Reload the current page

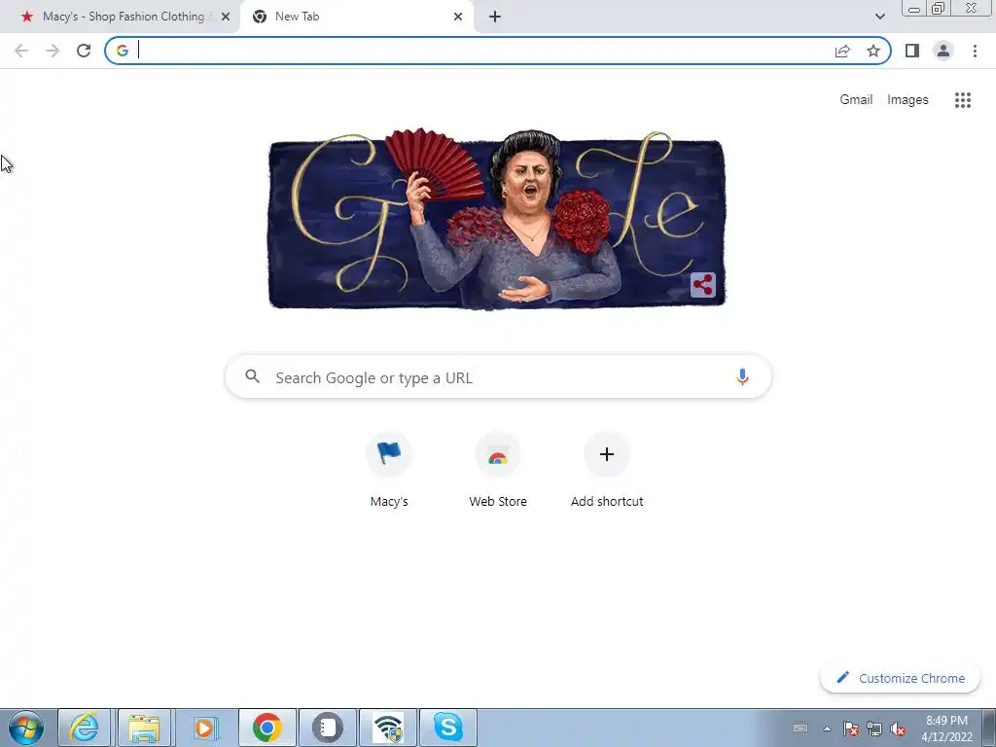click(x=84, y=51)
